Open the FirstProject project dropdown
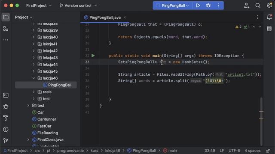The image size is (275, 154). click(39, 6)
